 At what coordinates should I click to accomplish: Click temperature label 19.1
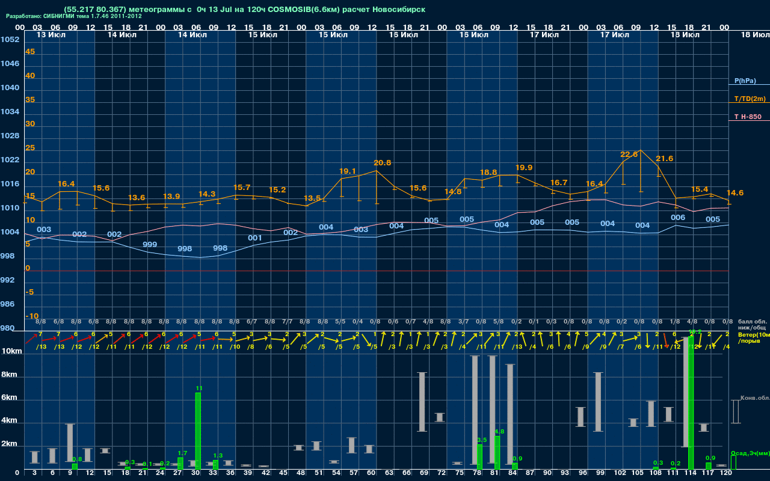[x=348, y=171]
